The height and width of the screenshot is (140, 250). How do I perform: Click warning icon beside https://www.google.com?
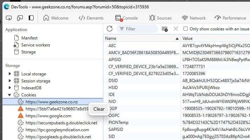(21, 116)
